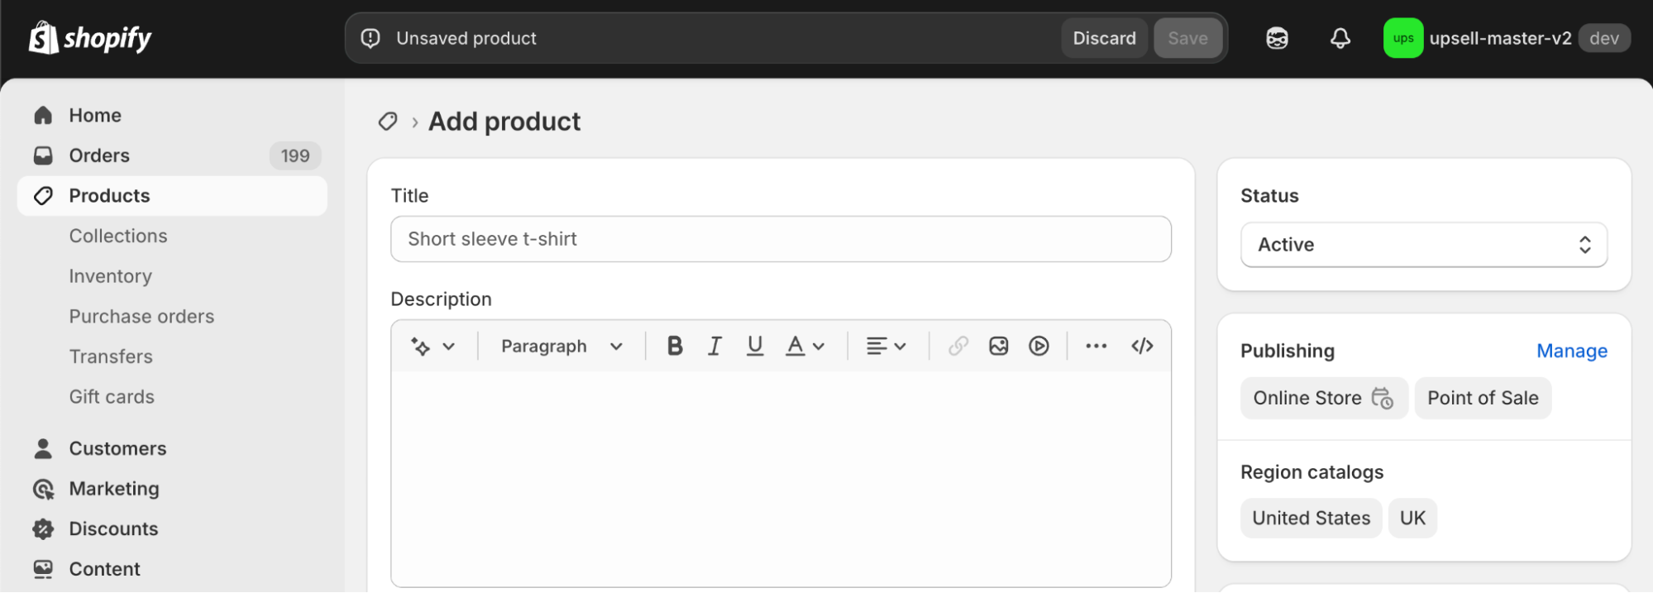This screenshot has width=1653, height=593.
Task: Open the text color dropdown
Action: (805, 346)
